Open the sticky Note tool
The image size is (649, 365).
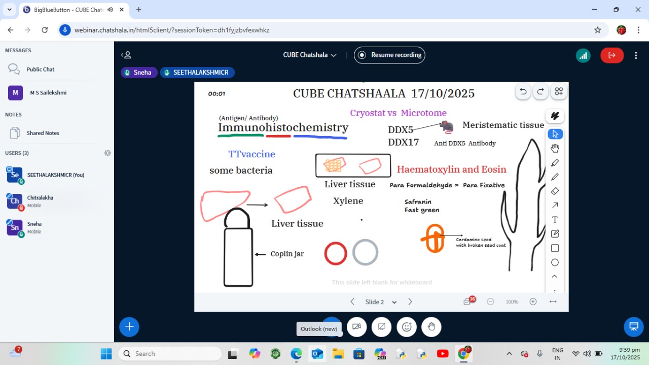tap(555, 234)
